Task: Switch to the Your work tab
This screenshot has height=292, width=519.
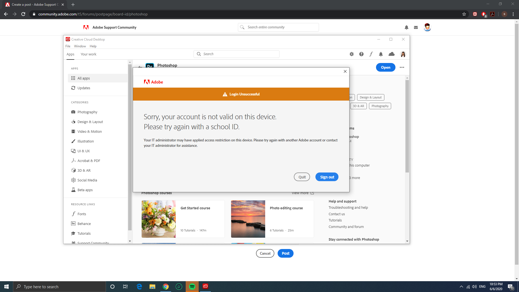Action: pyautogui.click(x=88, y=54)
